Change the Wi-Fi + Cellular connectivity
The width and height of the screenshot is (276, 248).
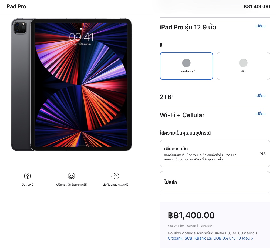[x=261, y=114]
